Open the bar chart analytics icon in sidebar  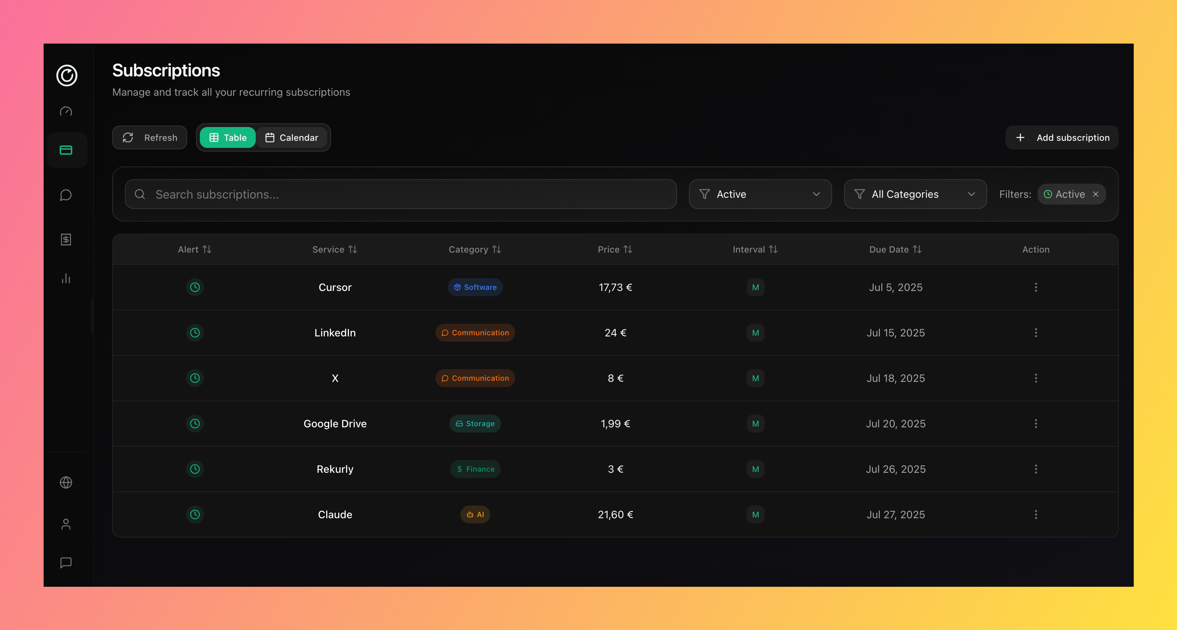tap(66, 278)
